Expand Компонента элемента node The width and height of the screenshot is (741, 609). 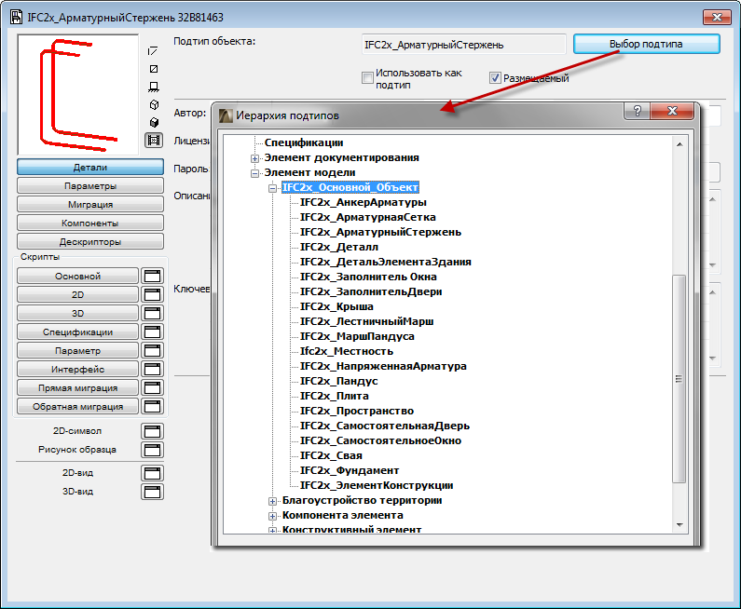tap(273, 516)
